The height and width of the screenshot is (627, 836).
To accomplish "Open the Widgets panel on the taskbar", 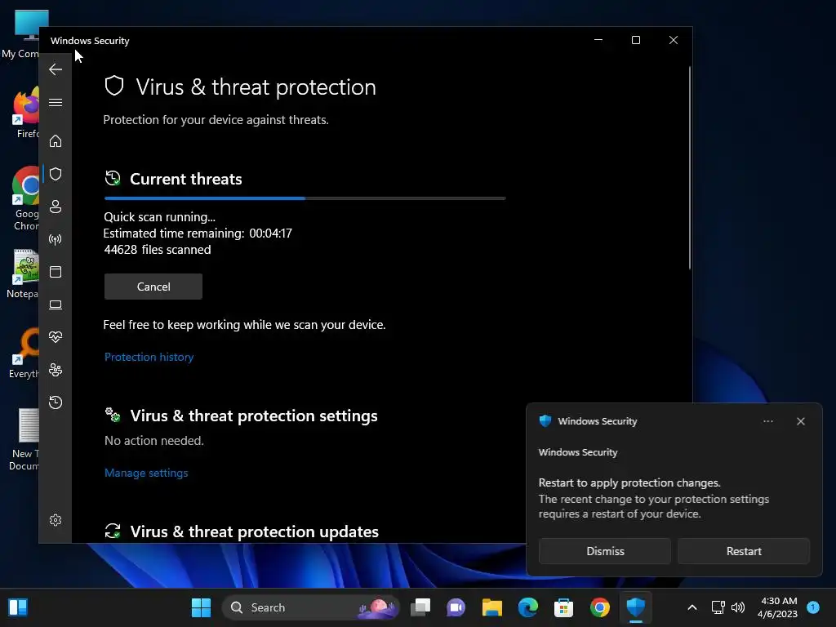I will click(x=18, y=607).
